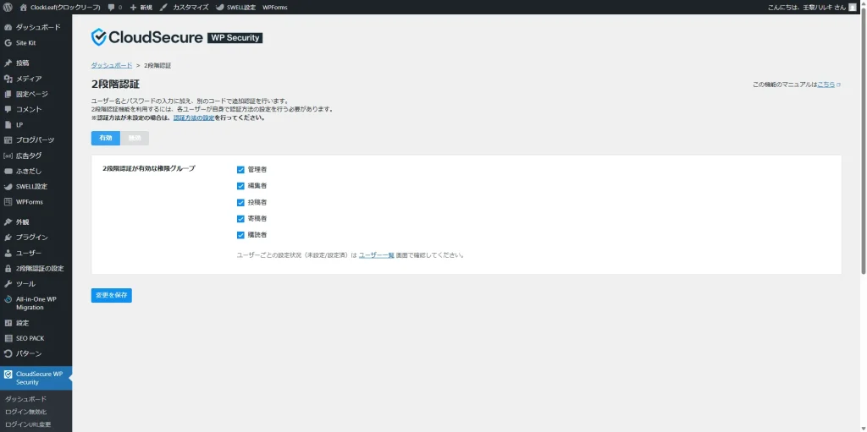Uncheck the 購読者 role checkbox

[241, 234]
